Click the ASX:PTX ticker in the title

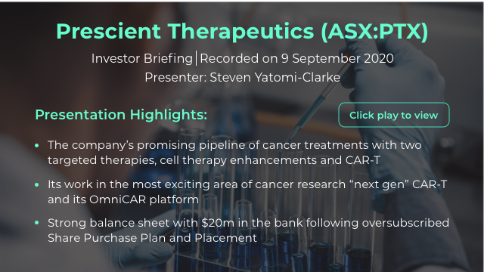pyautogui.click(x=374, y=31)
